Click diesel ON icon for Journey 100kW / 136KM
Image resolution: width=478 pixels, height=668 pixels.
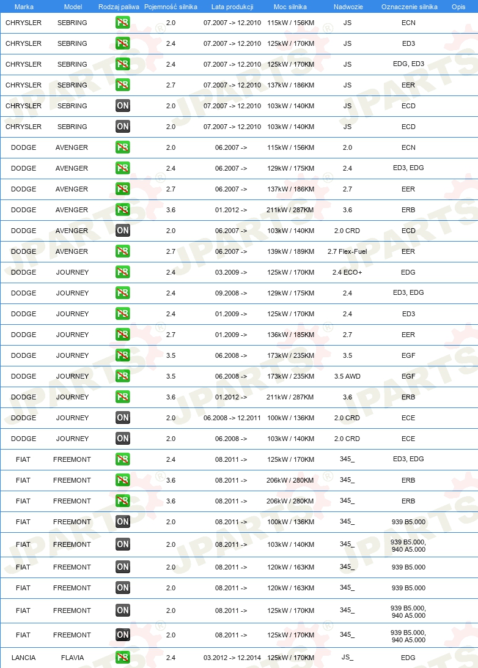(123, 418)
